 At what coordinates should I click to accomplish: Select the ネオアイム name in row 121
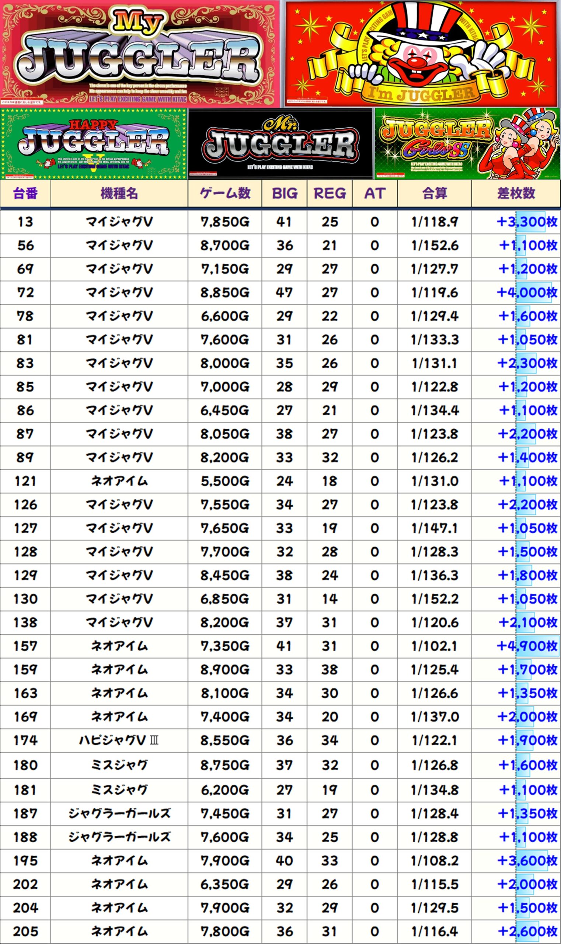(119, 481)
